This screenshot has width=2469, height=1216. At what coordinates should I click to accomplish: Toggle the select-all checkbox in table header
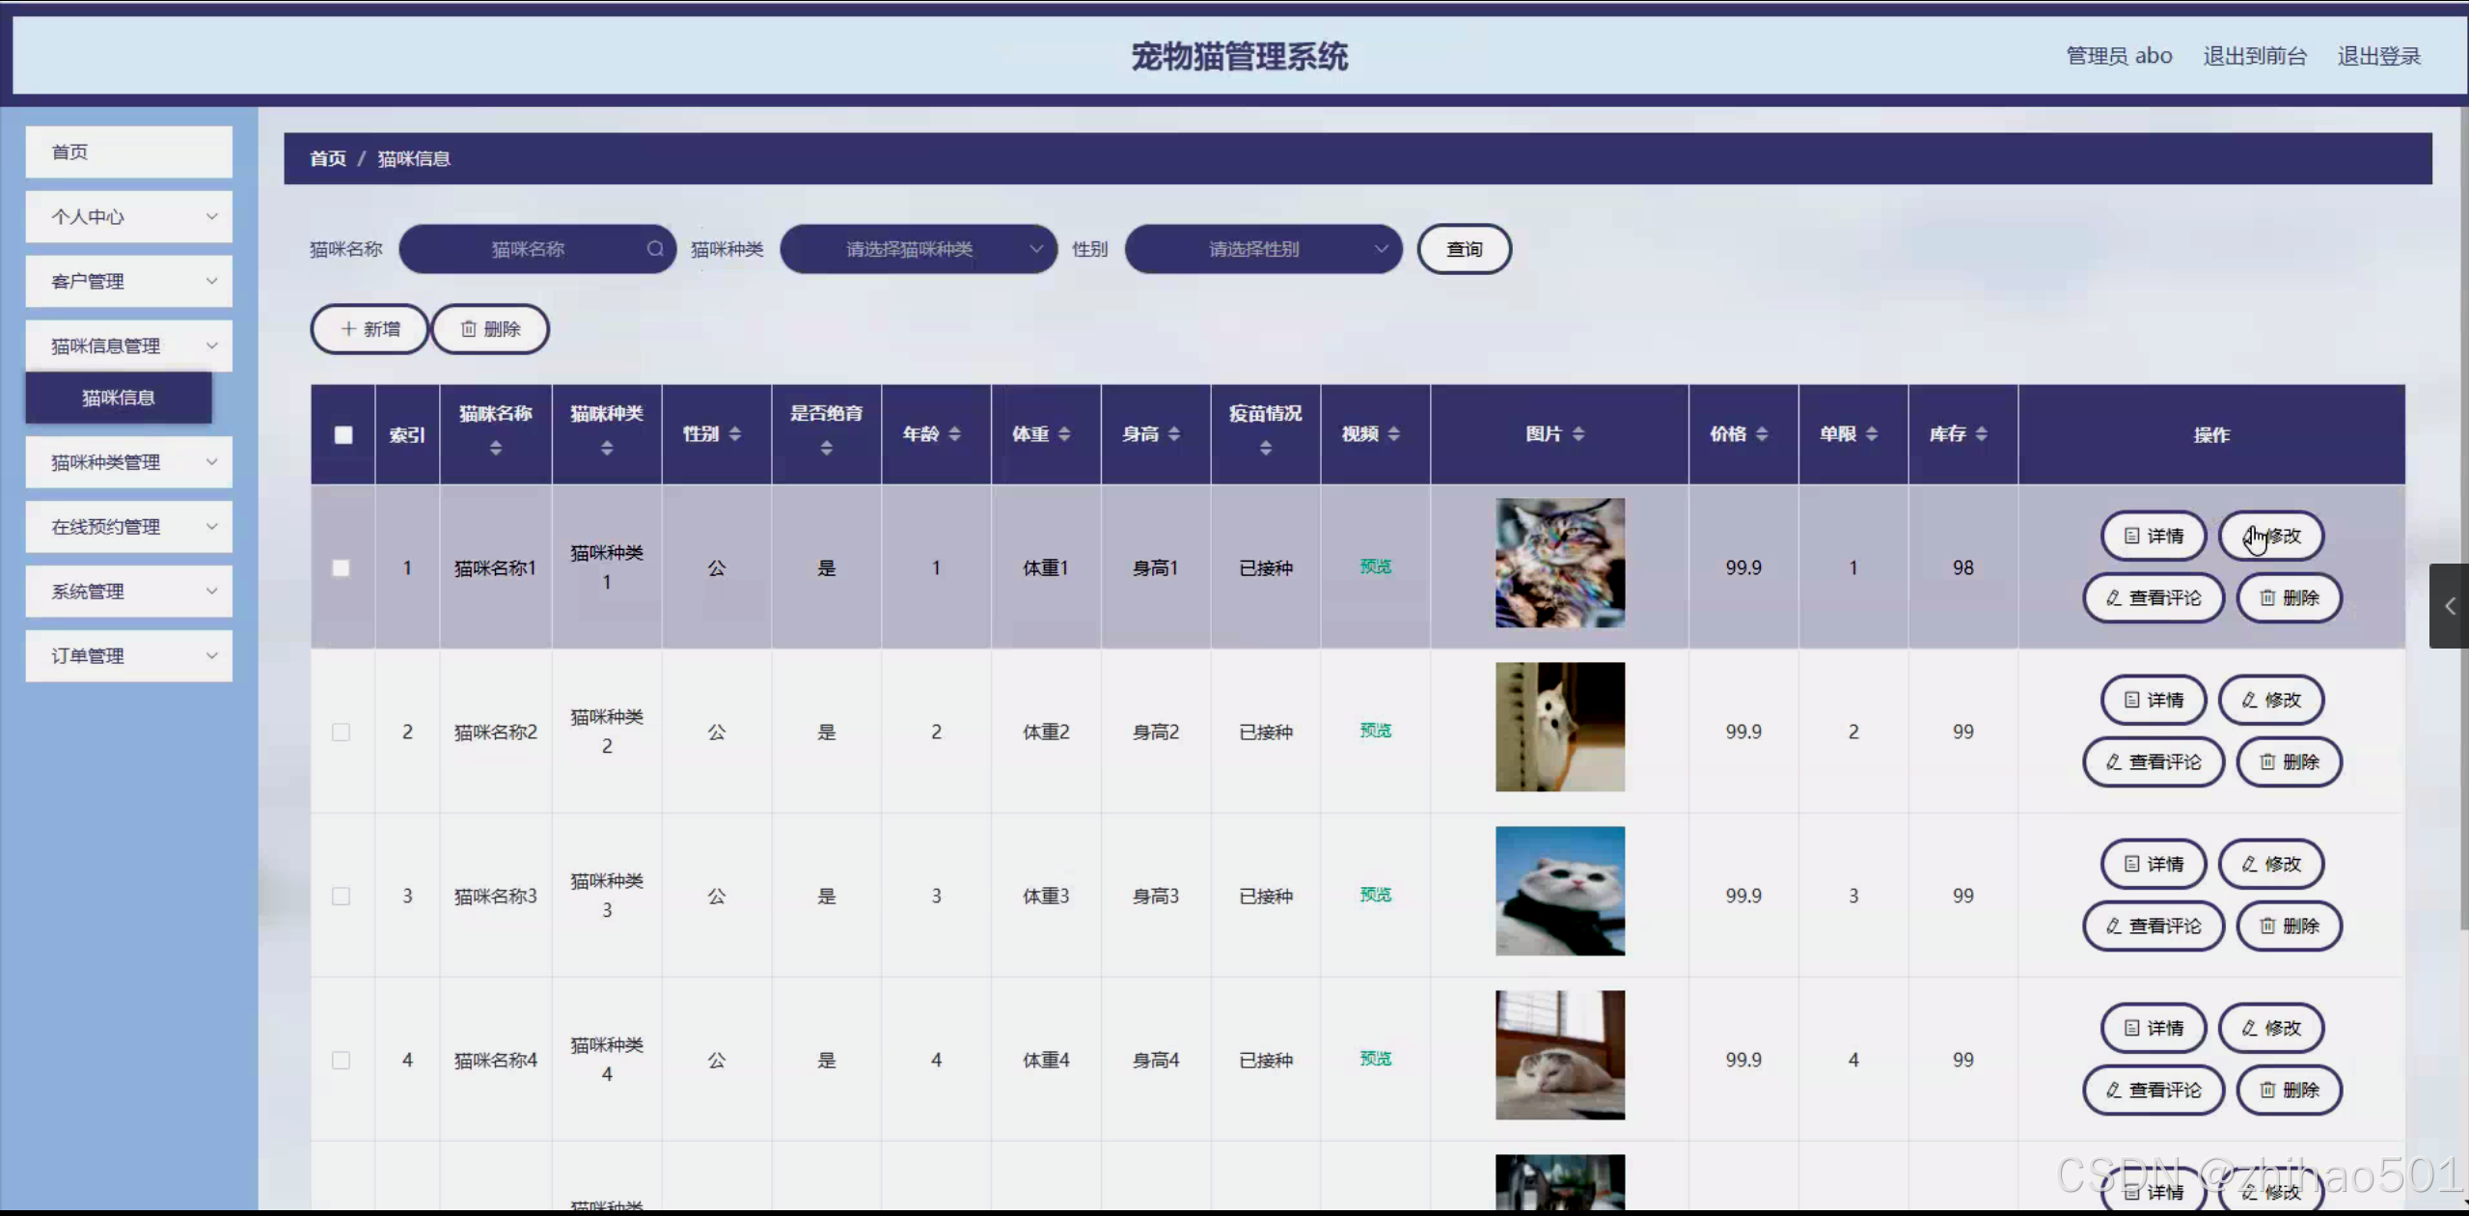(343, 434)
